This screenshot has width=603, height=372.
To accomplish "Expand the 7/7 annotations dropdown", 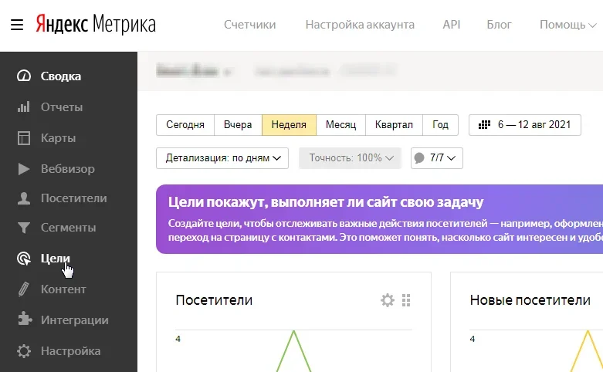I will pyautogui.click(x=437, y=158).
